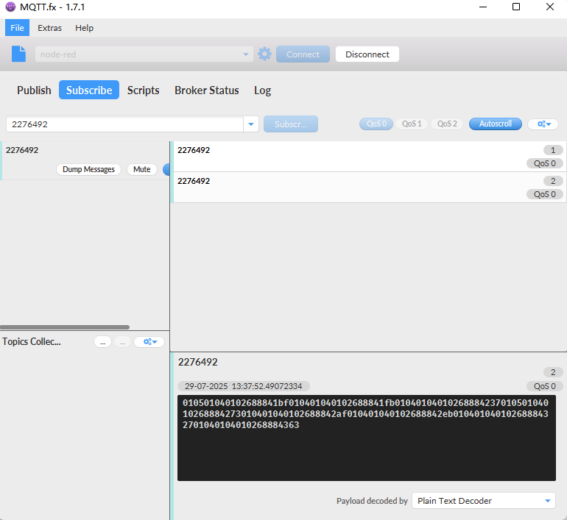This screenshot has height=520, width=567.
Task: Expand the topic 2276492 dropdown arrow
Action: pos(251,124)
